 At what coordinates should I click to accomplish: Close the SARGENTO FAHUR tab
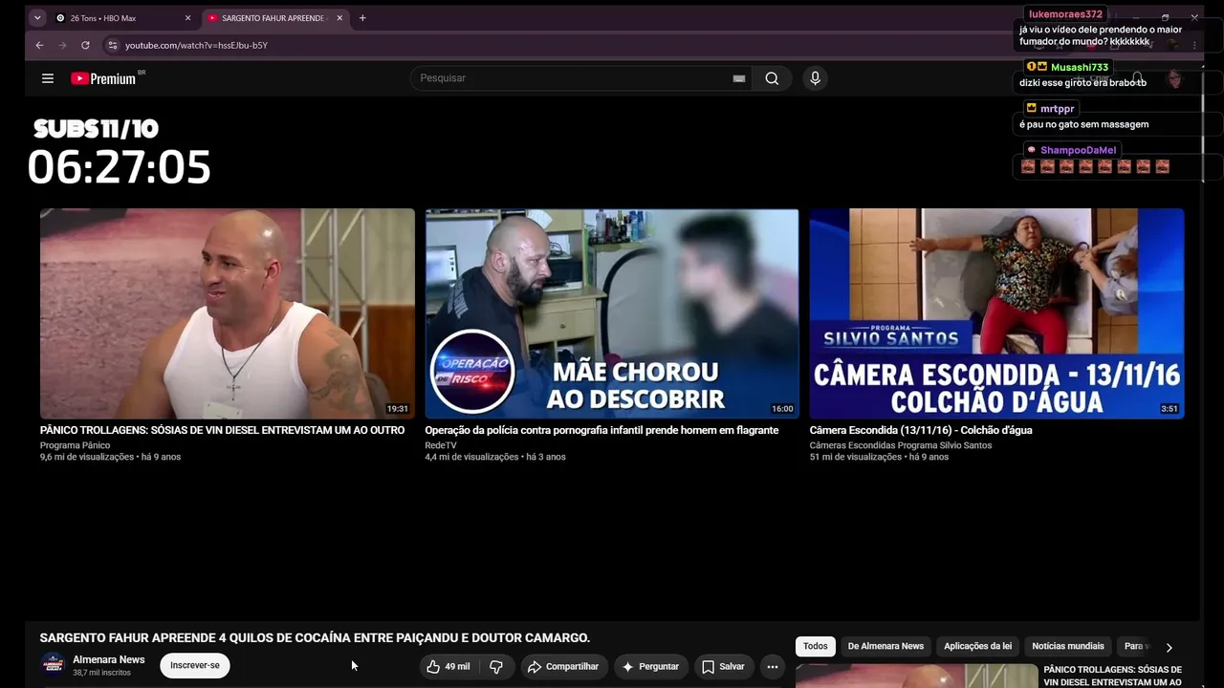(x=339, y=18)
